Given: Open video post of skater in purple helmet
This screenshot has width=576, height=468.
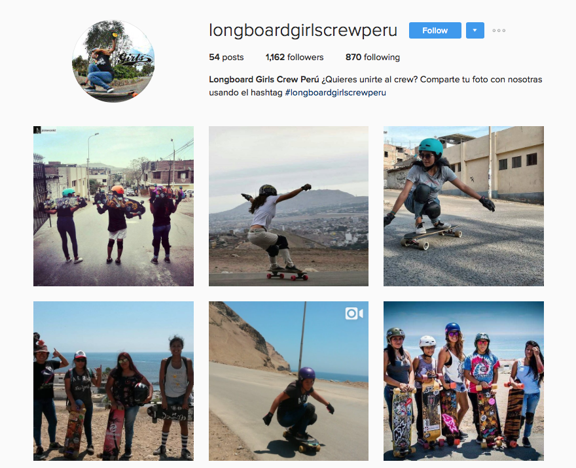Looking at the screenshot, I should click(289, 381).
